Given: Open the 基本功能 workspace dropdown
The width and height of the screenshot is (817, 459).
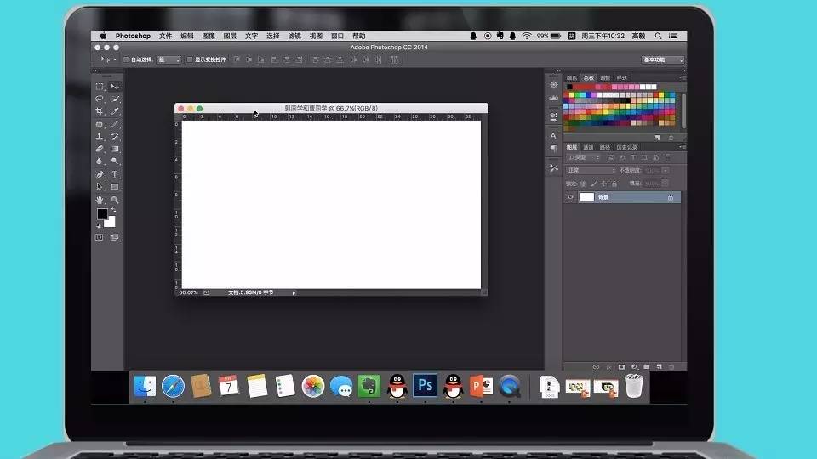Looking at the screenshot, I should click(663, 59).
